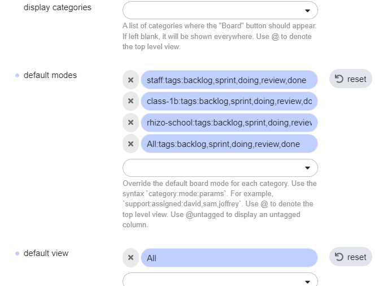Screen dimensions: 383x286
Task: Remove the All default view item
Action: (130, 258)
